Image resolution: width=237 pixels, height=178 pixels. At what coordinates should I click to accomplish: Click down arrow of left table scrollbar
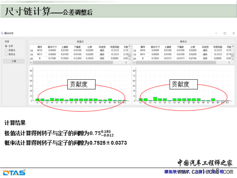click(130, 59)
